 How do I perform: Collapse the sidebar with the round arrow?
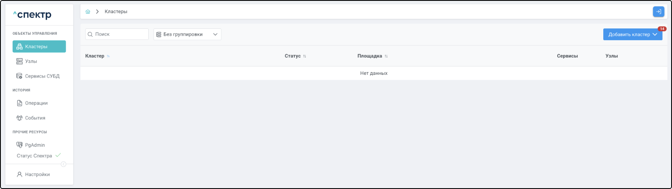[64, 164]
